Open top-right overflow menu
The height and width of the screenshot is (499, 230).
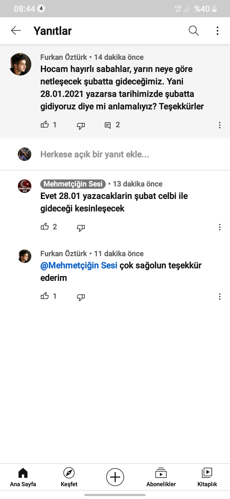(218, 31)
